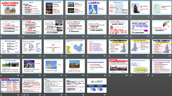Select the umbrella slide 16 thumbnail

[x=162, y=27]
